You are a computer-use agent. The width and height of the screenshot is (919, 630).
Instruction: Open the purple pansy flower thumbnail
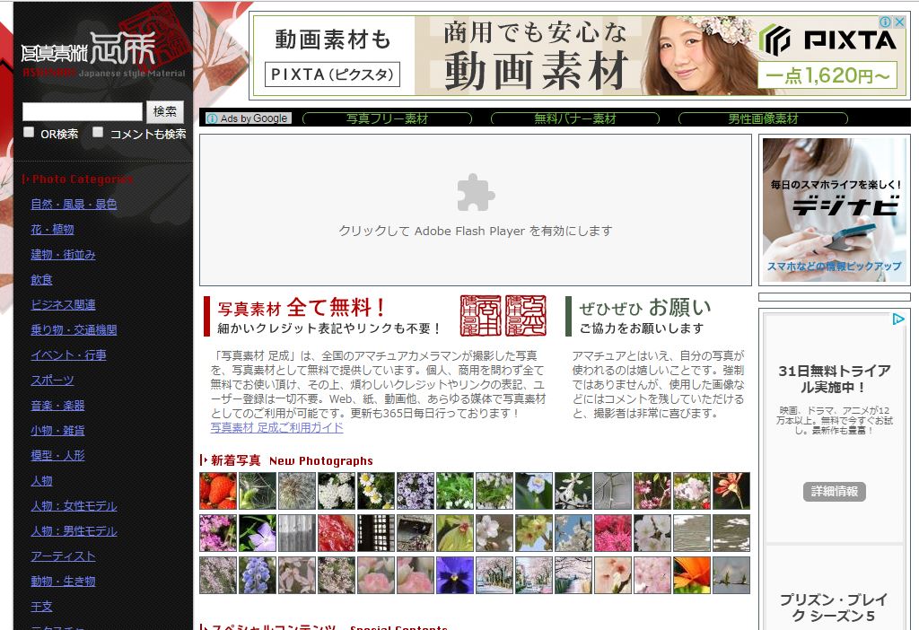pyautogui.click(x=455, y=575)
